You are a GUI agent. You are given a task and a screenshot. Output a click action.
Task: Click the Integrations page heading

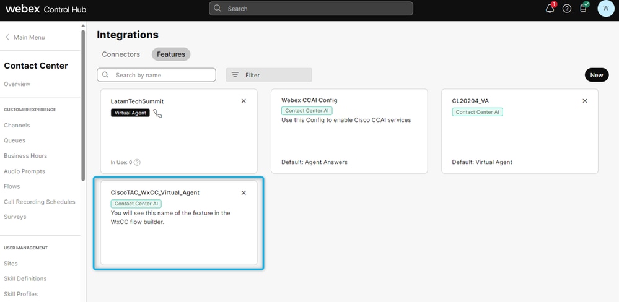click(128, 35)
